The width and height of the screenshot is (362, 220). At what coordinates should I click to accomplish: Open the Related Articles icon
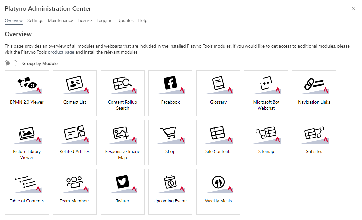75,135
